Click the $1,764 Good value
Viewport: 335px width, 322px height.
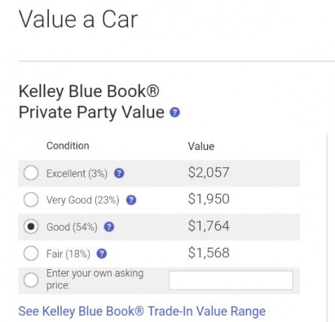point(208,226)
